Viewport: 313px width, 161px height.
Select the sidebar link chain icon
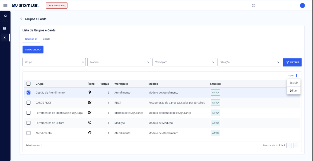(5, 37)
